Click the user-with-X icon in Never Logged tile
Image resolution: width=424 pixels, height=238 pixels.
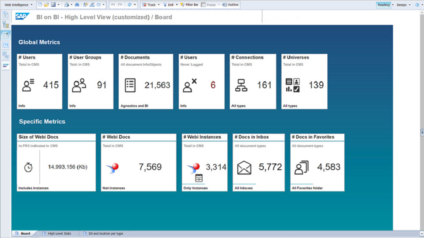pyautogui.click(x=190, y=85)
